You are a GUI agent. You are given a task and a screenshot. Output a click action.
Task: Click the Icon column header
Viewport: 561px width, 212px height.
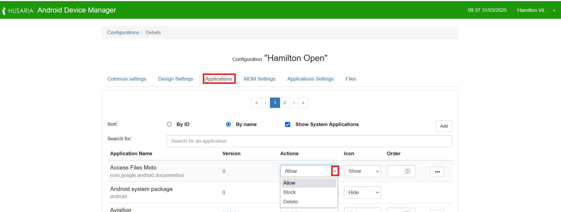click(x=349, y=153)
